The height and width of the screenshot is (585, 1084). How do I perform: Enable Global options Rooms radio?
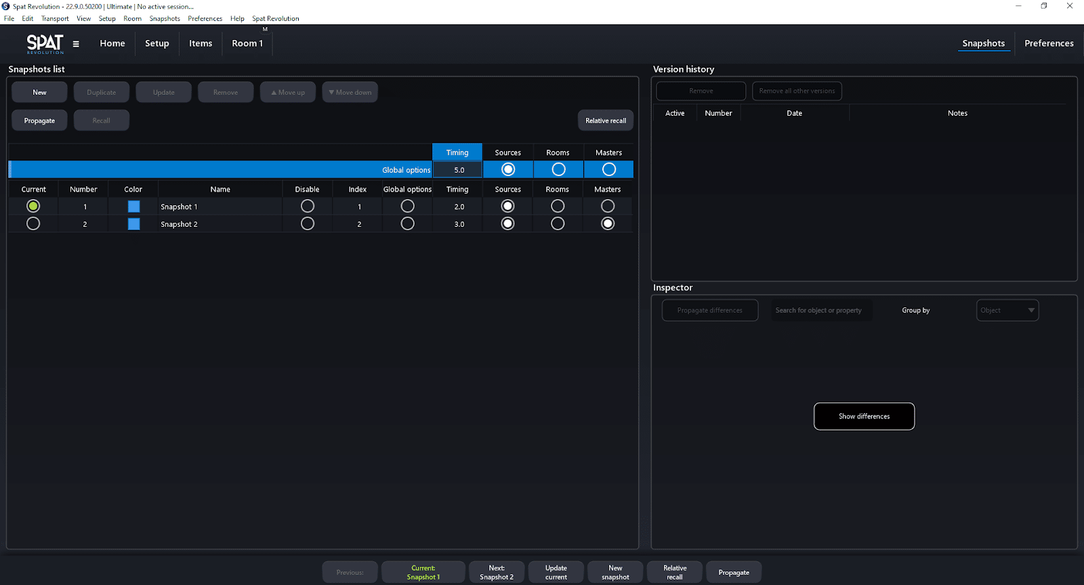coord(558,169)
